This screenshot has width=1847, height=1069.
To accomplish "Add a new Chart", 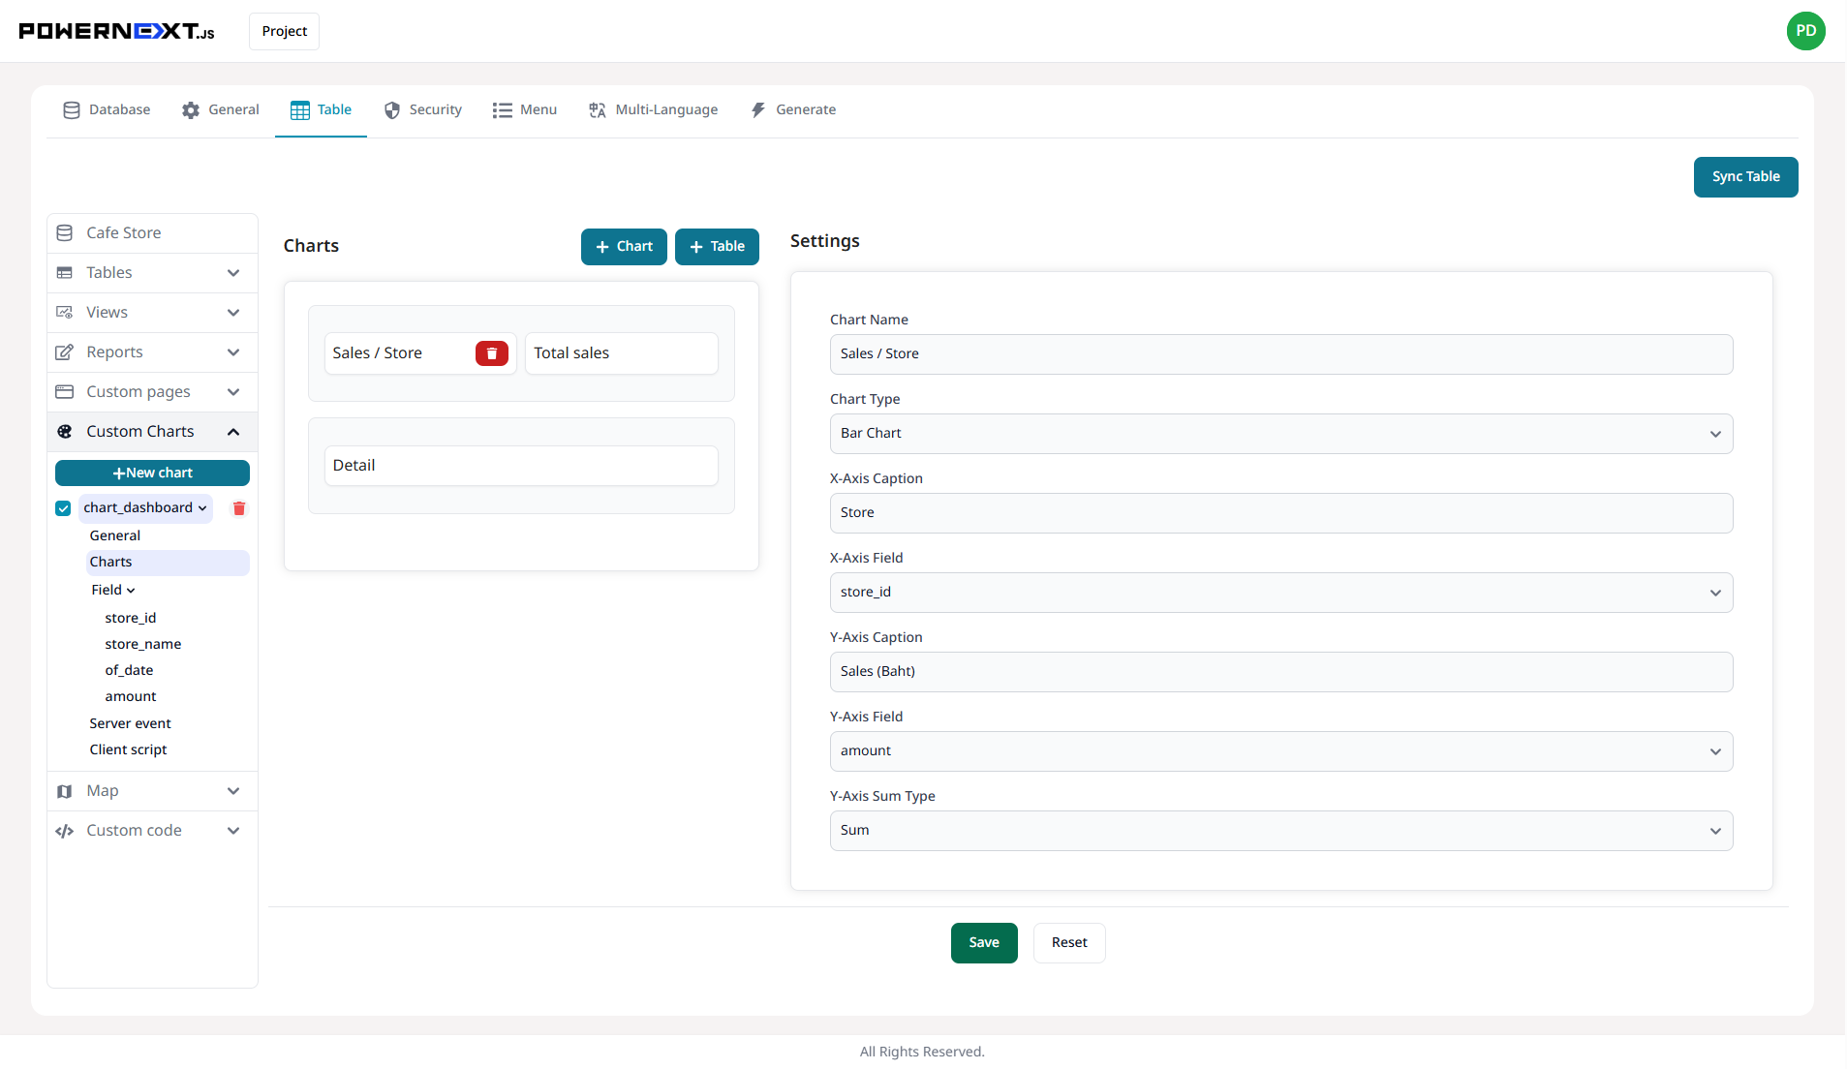I will point(624,247).
